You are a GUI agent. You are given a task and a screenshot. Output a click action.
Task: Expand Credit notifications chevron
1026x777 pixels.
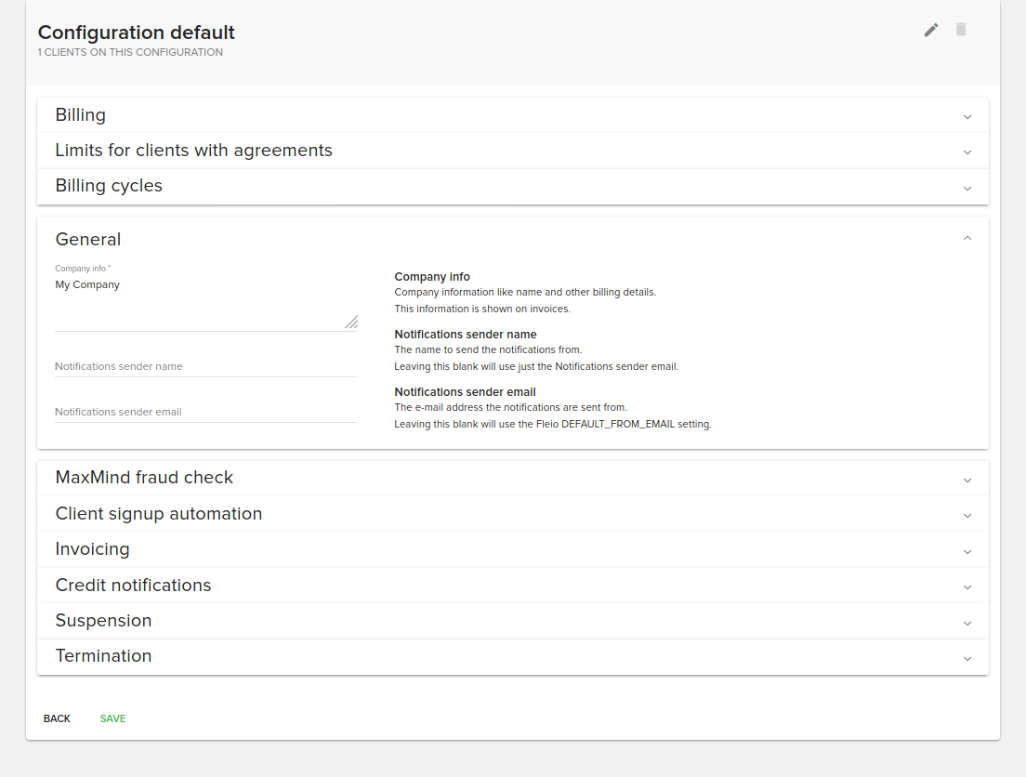coord(967,587)
